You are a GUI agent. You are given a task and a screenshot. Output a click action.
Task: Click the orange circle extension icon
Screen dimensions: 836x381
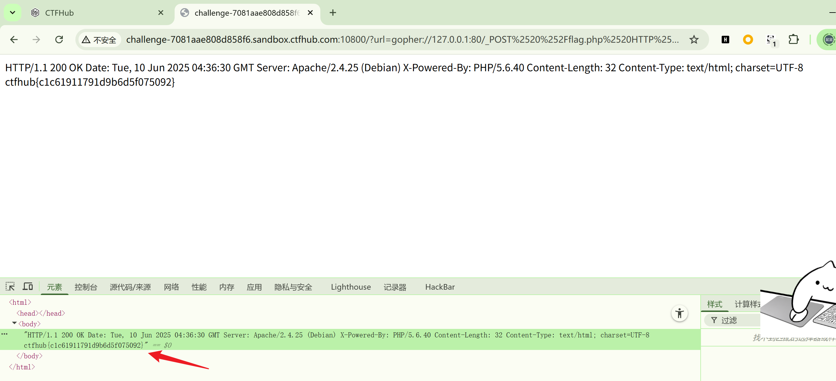click(748, 40)
